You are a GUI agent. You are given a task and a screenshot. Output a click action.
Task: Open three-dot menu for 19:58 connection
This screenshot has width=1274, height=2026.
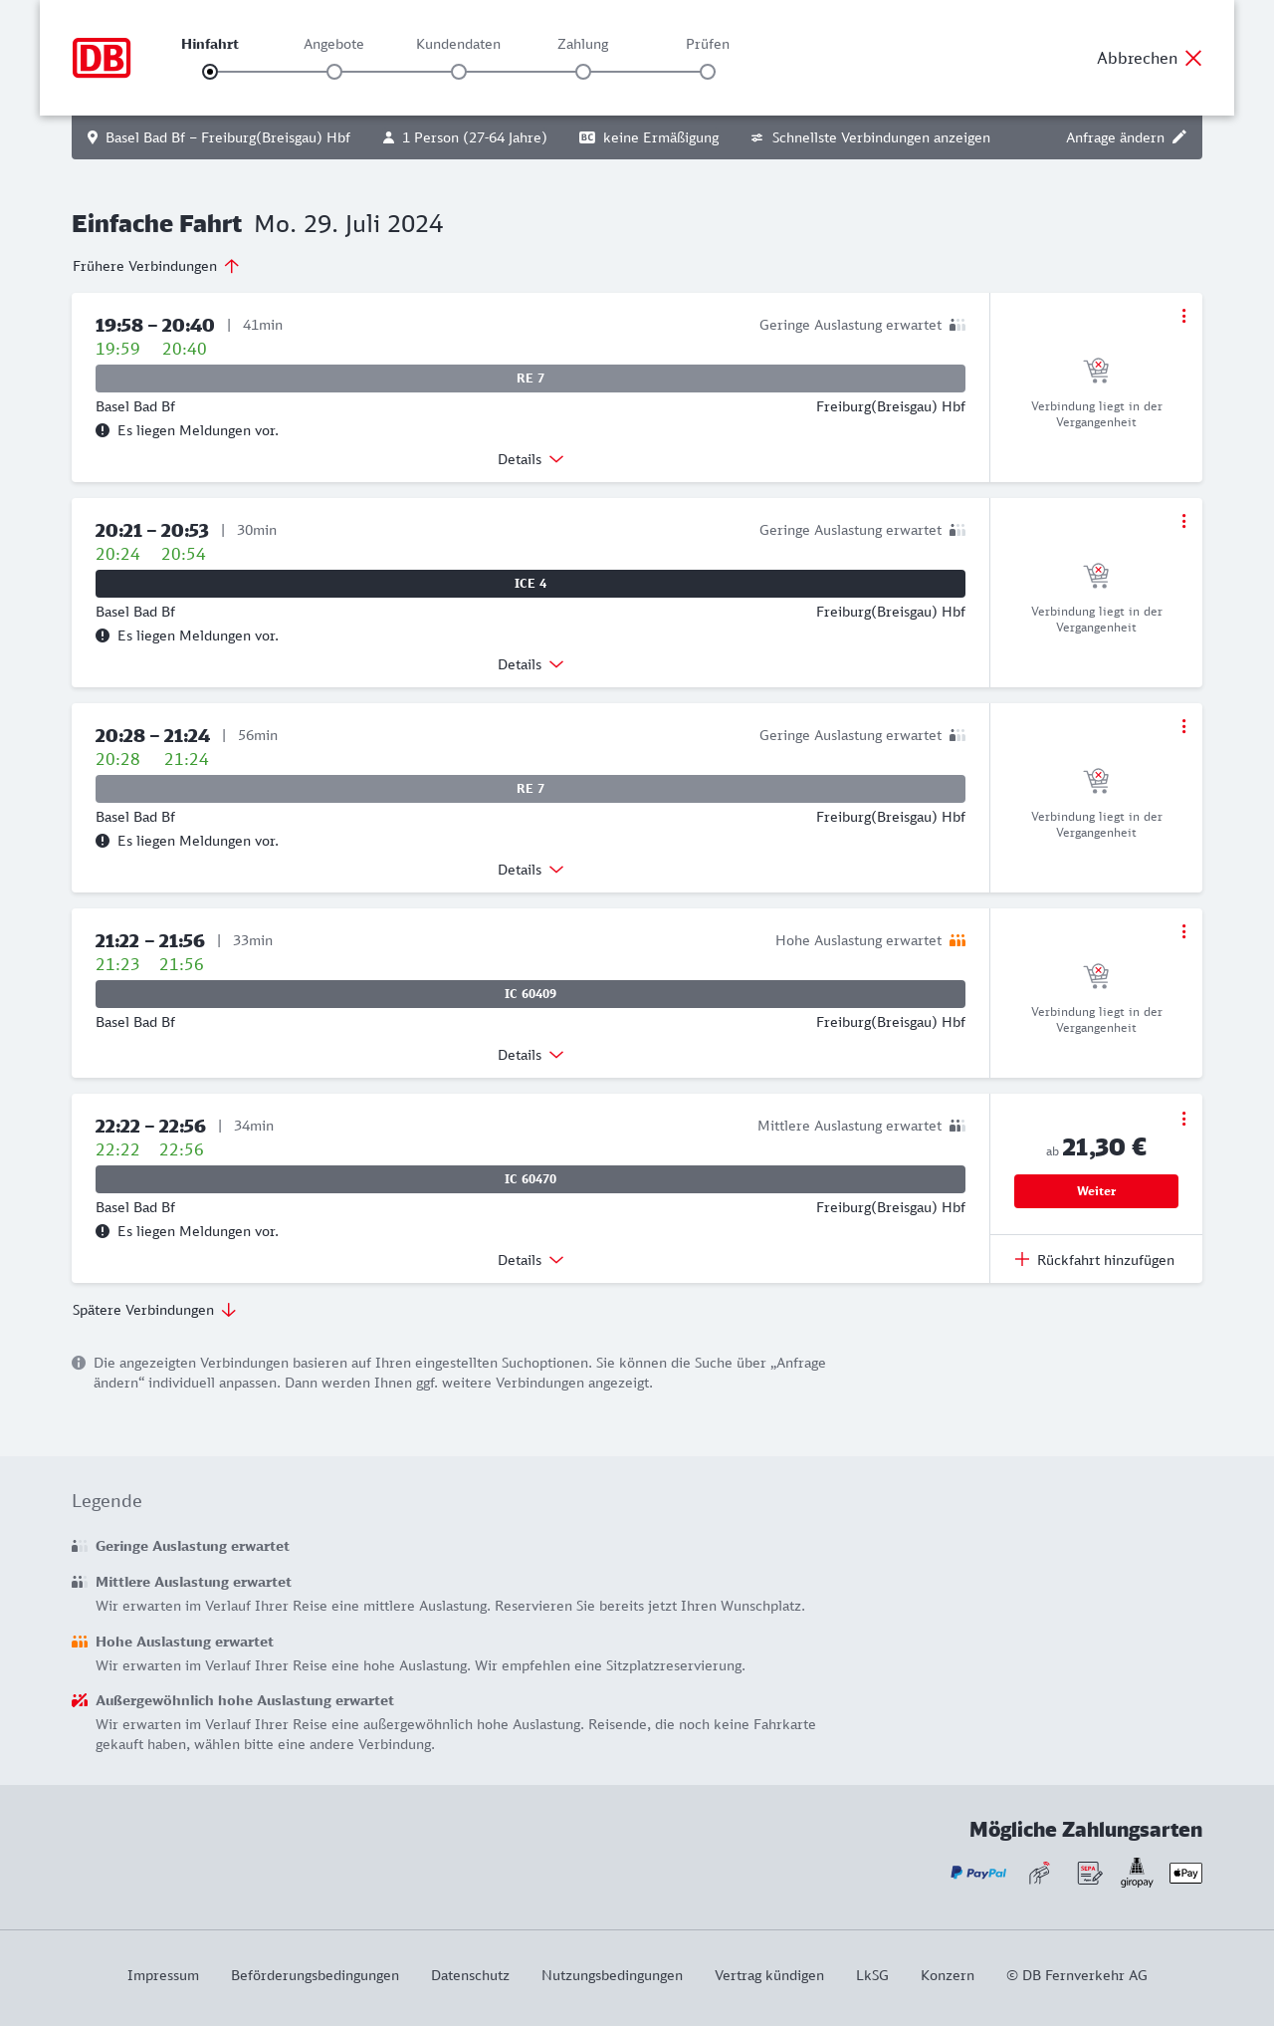1183,316
